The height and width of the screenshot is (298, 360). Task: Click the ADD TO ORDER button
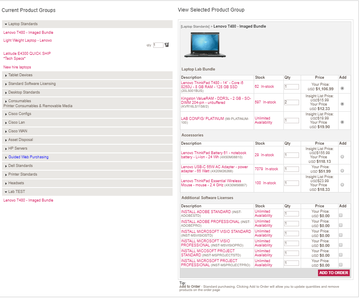point(334,273)
